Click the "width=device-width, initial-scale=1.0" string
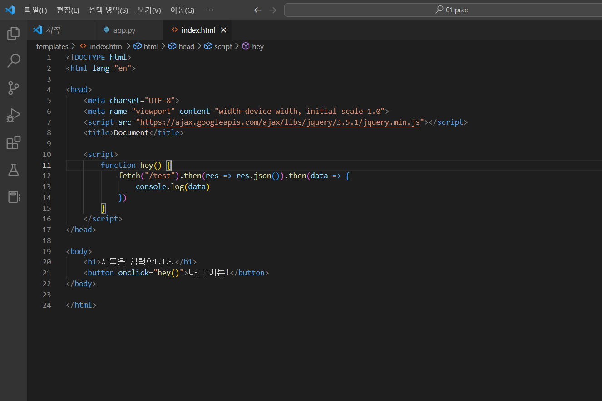The width and height of the screenshot is (602, 401). click(x=300, y=111)
